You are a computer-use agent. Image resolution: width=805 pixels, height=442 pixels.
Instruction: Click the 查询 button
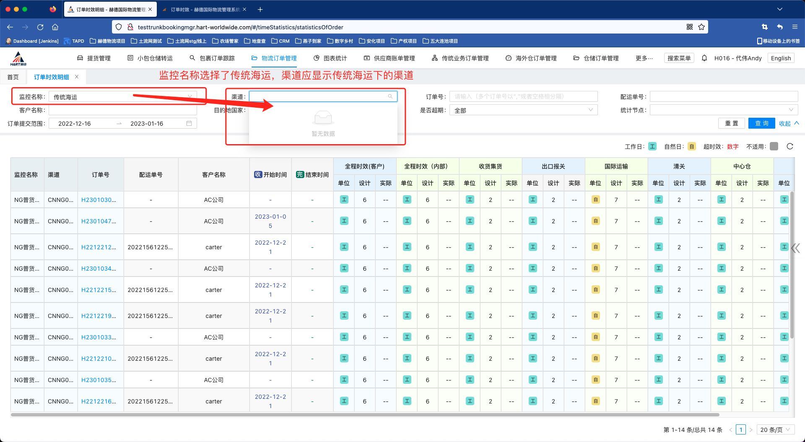[761, 124]
